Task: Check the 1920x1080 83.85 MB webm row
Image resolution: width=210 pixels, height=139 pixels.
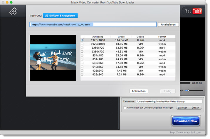Action: tap(82, 44)
